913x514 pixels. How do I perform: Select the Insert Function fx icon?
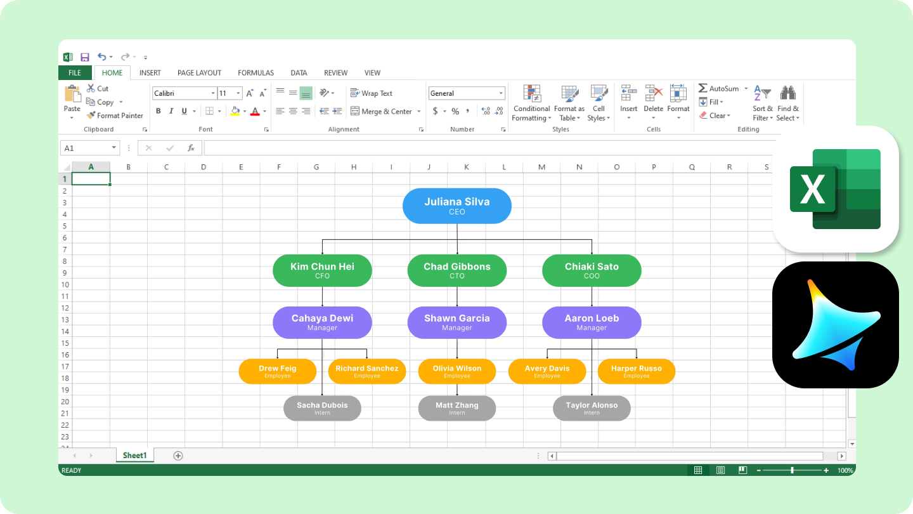click(x=191, y=147)
